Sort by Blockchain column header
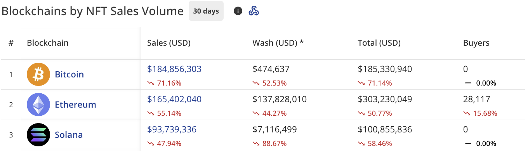528x151 pixels. click(48, 43)
